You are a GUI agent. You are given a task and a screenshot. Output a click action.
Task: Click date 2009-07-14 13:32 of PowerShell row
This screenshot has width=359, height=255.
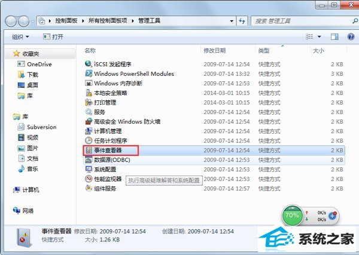click(227, 74)
